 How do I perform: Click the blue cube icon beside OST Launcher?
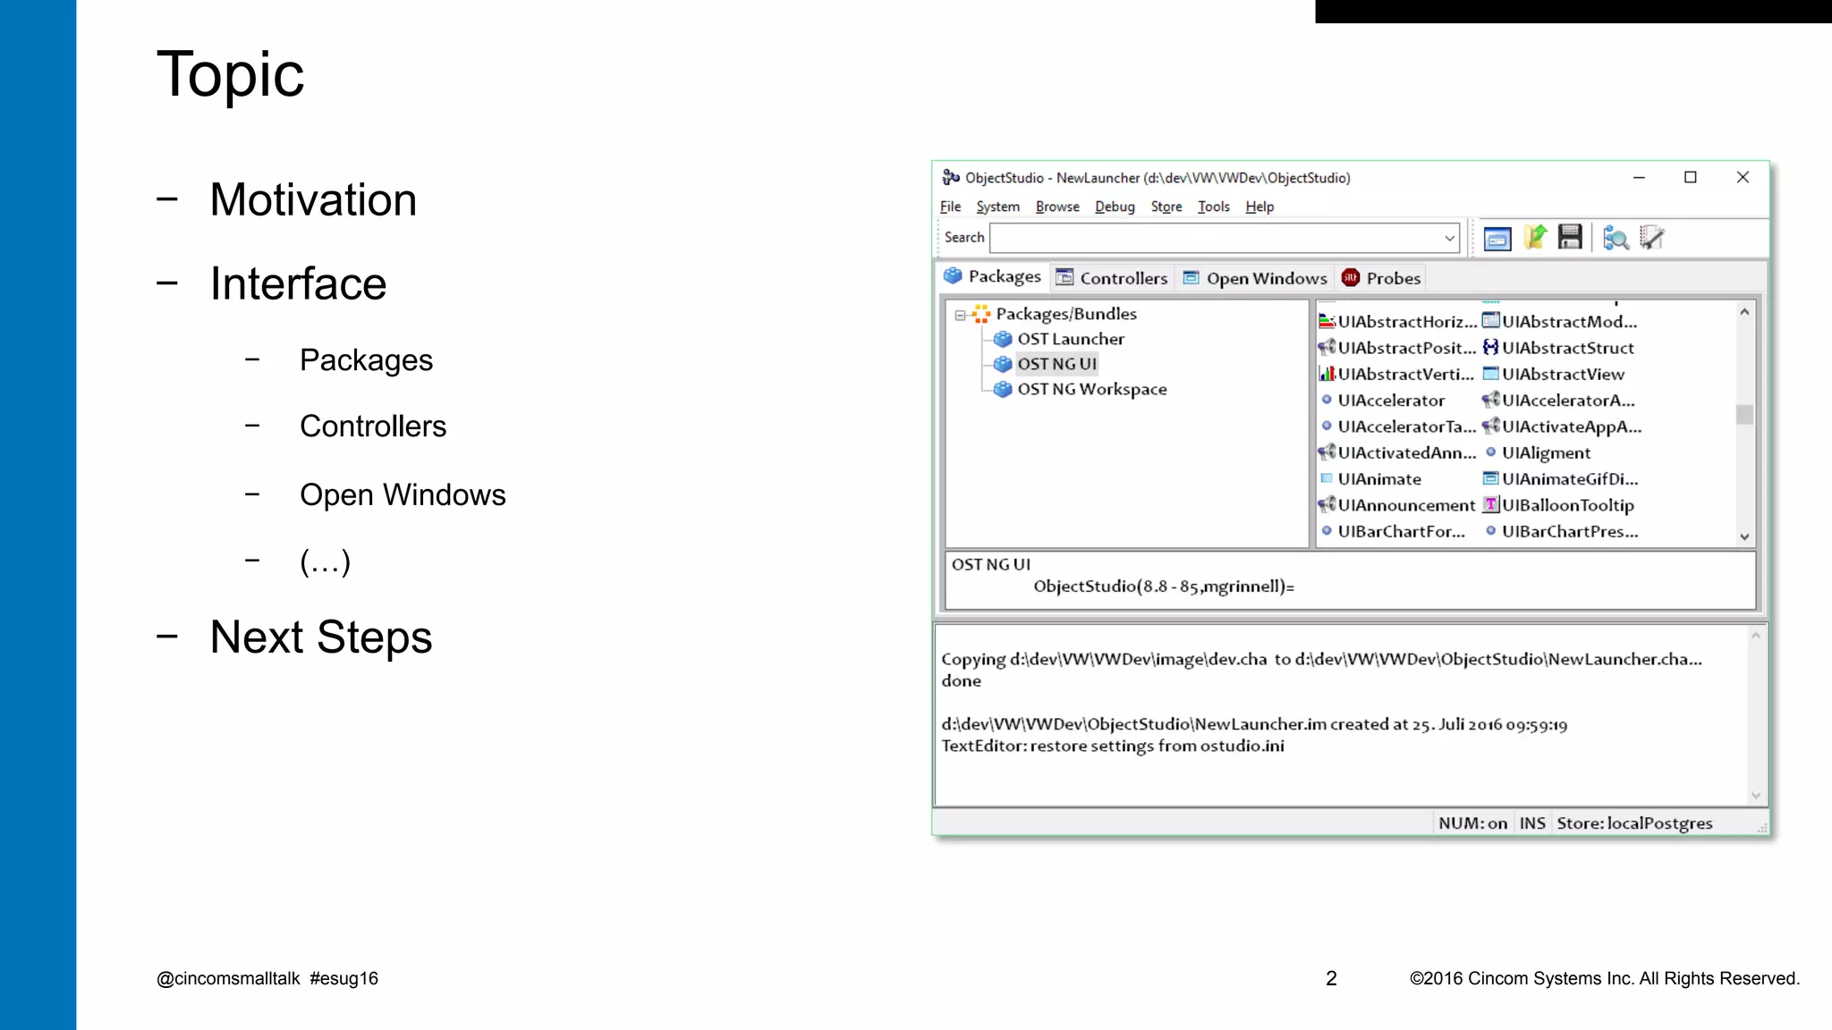tap(1003, 339)
